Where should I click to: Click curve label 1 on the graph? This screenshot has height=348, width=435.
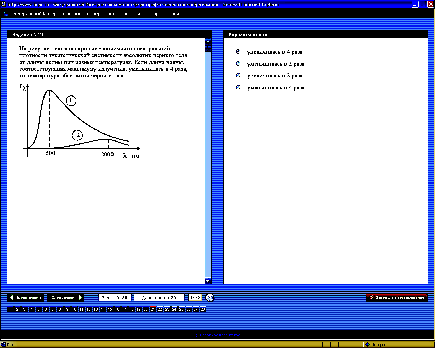click(x=71, y=101)
